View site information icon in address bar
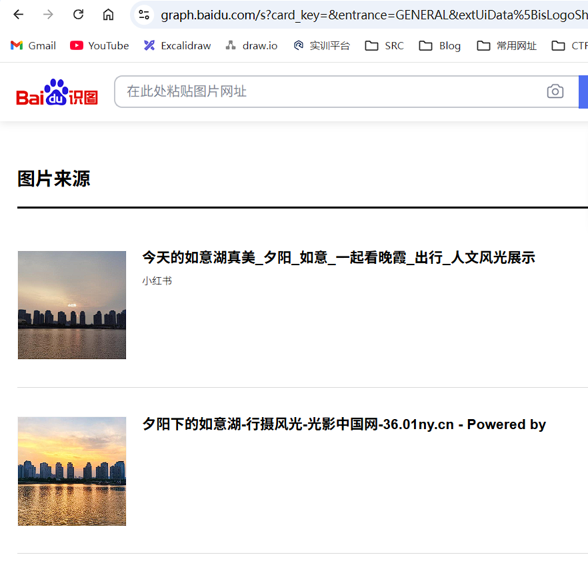The height and width of the screenshot is (587, 588). pos(144,15)
